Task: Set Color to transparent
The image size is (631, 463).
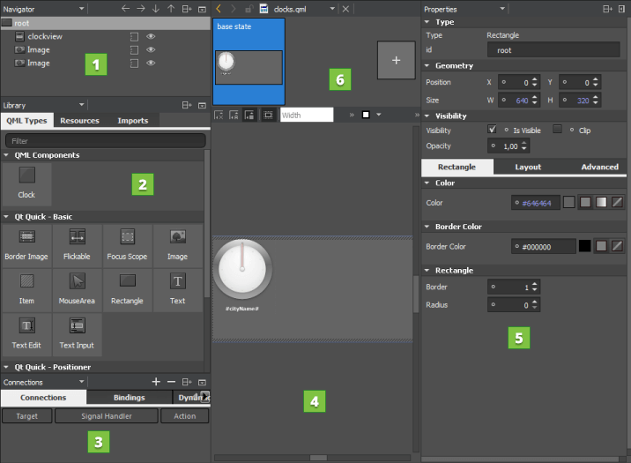Action: (x=617, y=202)
